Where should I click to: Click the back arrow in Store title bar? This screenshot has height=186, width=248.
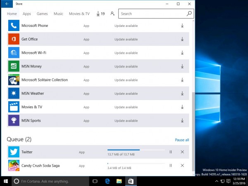(x=6, y=4)
